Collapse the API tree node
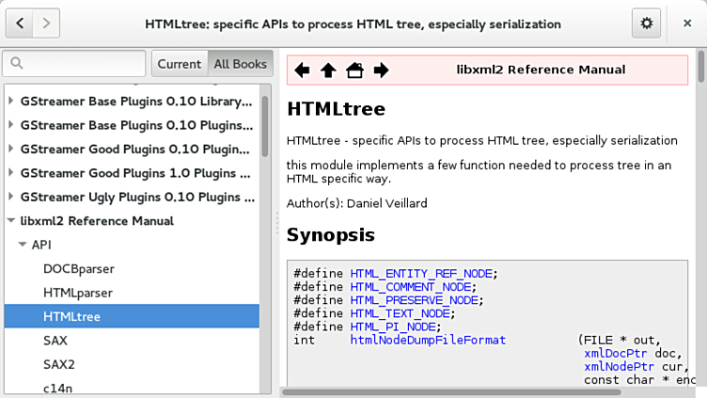 click(22, 245)
